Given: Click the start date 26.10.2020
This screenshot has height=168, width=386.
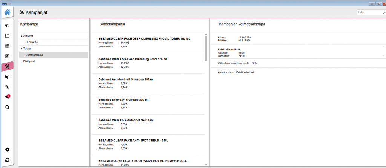Looking at the screenshot, I should tap(244, 37).
